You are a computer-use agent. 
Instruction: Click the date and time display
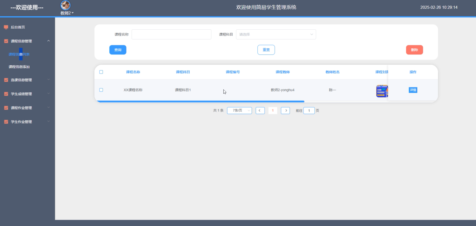[x=439, y=7]
